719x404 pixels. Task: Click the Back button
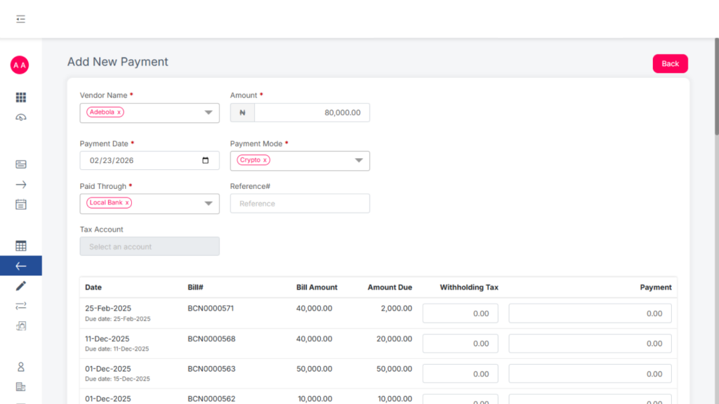click(x=670, y=64)
